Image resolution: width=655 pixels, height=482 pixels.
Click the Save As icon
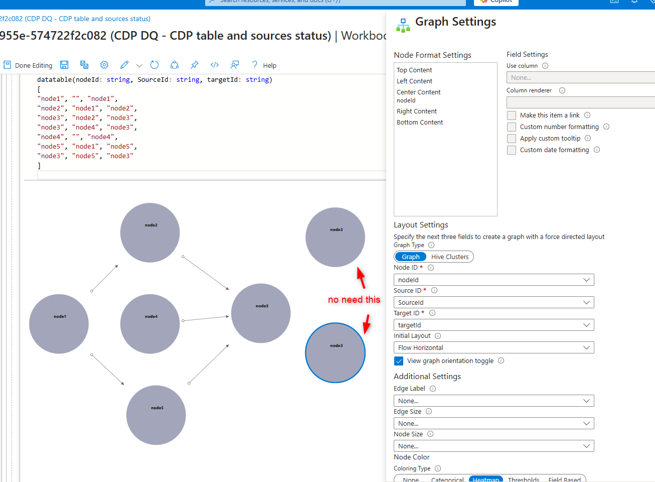[84, 65]
